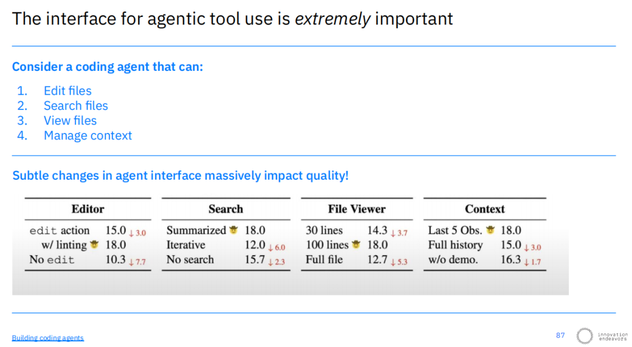
Task: Click the cowboy emoji beside w/ linting
Action: click(94, 245)
